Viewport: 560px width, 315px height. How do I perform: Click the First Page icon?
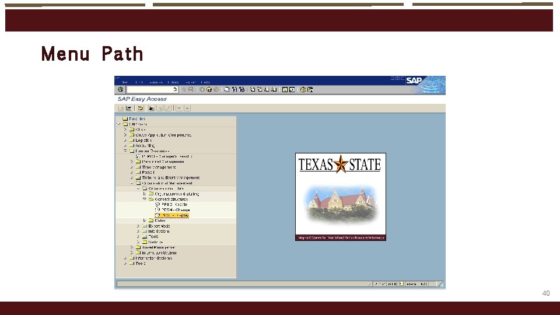(x=253, y=89)
